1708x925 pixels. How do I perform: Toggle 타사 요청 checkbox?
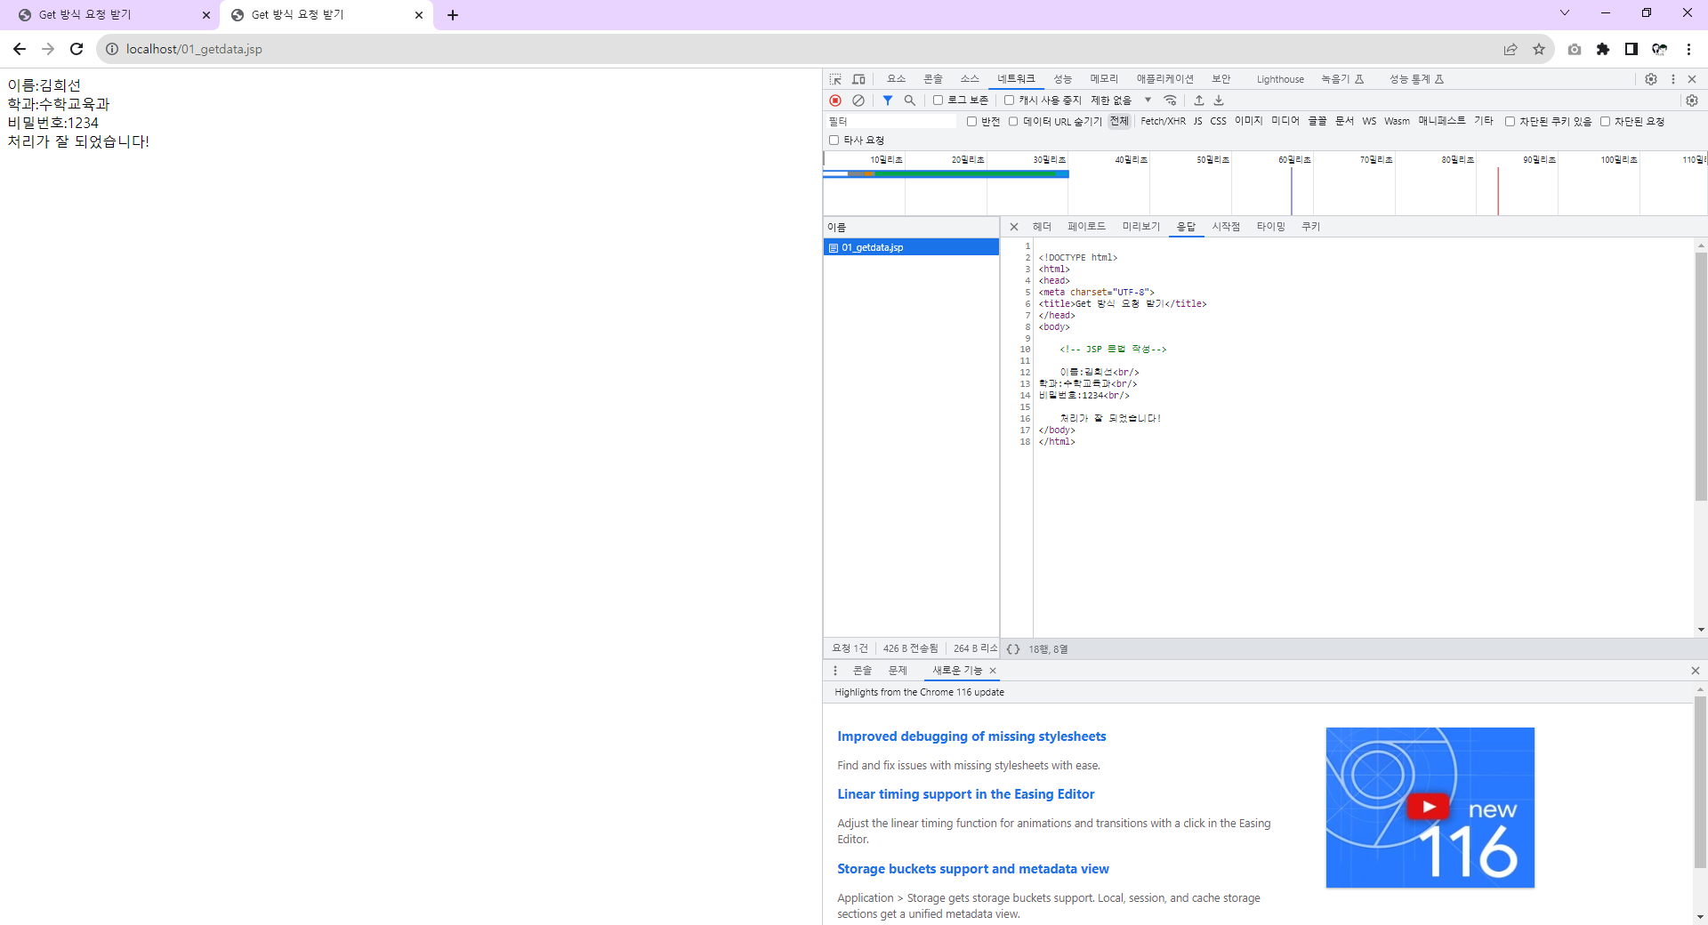coord(834,141)
